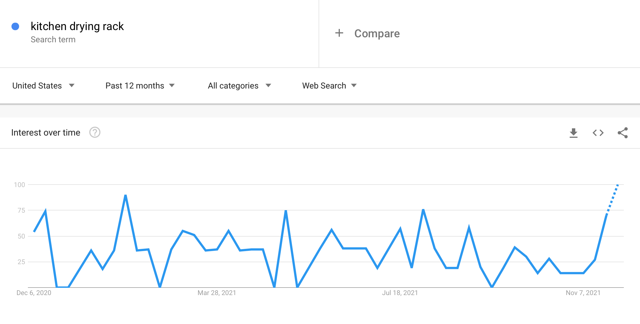Click the Nov 7, 2021 axis label
The height and width of the screenshot is (324, 640).
[x=583, y=293]
